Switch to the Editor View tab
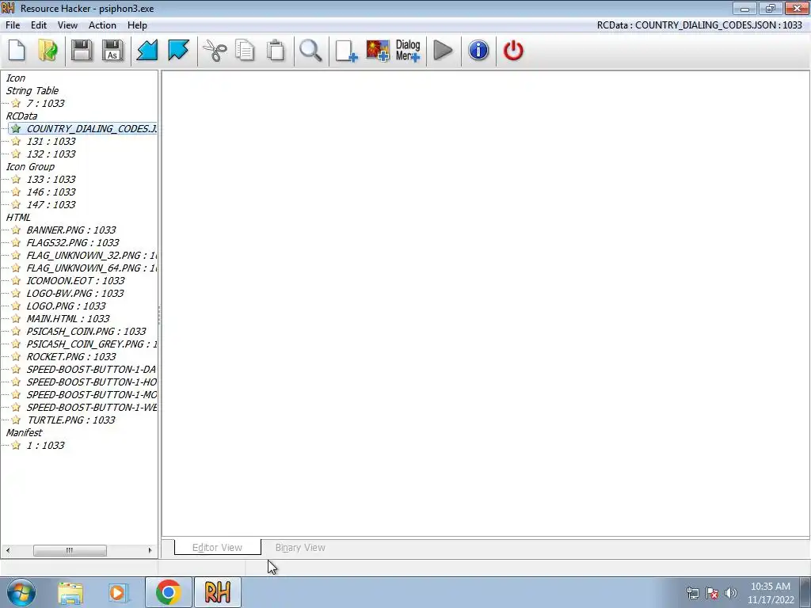Screen dimensions: 811x608 [x=217, y=548]
